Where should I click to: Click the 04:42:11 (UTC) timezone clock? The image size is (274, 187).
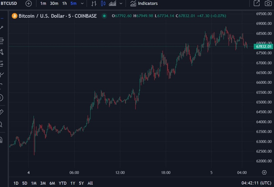[x=256, y=183]
